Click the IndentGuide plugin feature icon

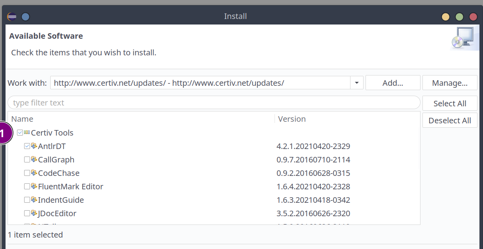click(34, 200)
